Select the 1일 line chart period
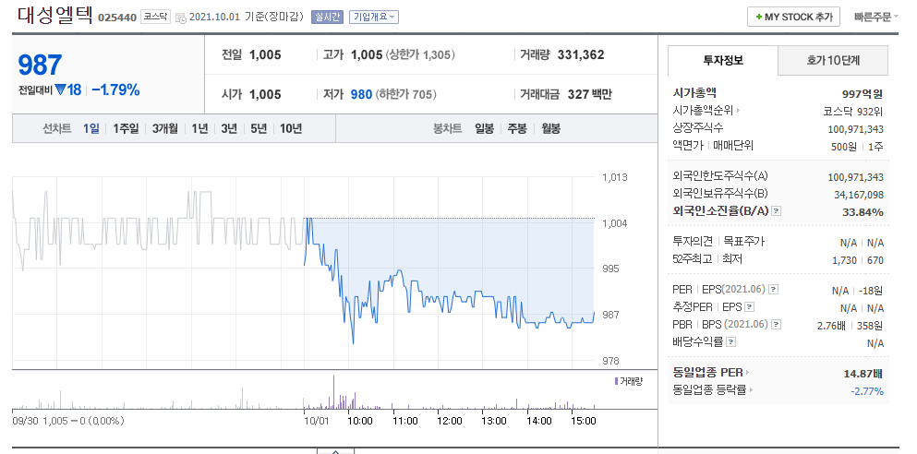This screenshot has height=454, width=917. [x=90, y=128]
